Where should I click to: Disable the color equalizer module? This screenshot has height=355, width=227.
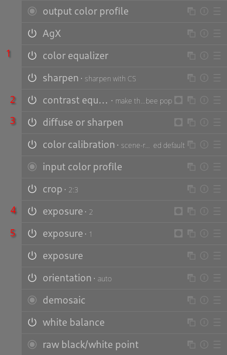coord(32,56)
